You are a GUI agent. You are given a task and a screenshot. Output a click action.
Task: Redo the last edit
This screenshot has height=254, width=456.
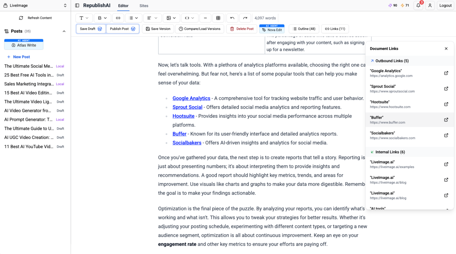[x=245, y=18]
